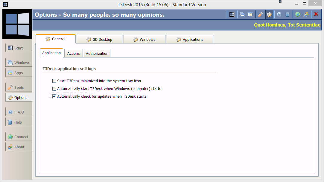The image size is (324, 182).
Task: Click Connect in the sidebar
Action: coord(19,137)
